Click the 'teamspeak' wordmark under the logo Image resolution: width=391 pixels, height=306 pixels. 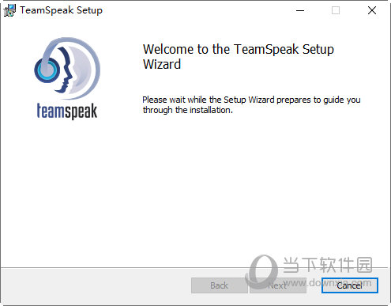click(67, 111)
